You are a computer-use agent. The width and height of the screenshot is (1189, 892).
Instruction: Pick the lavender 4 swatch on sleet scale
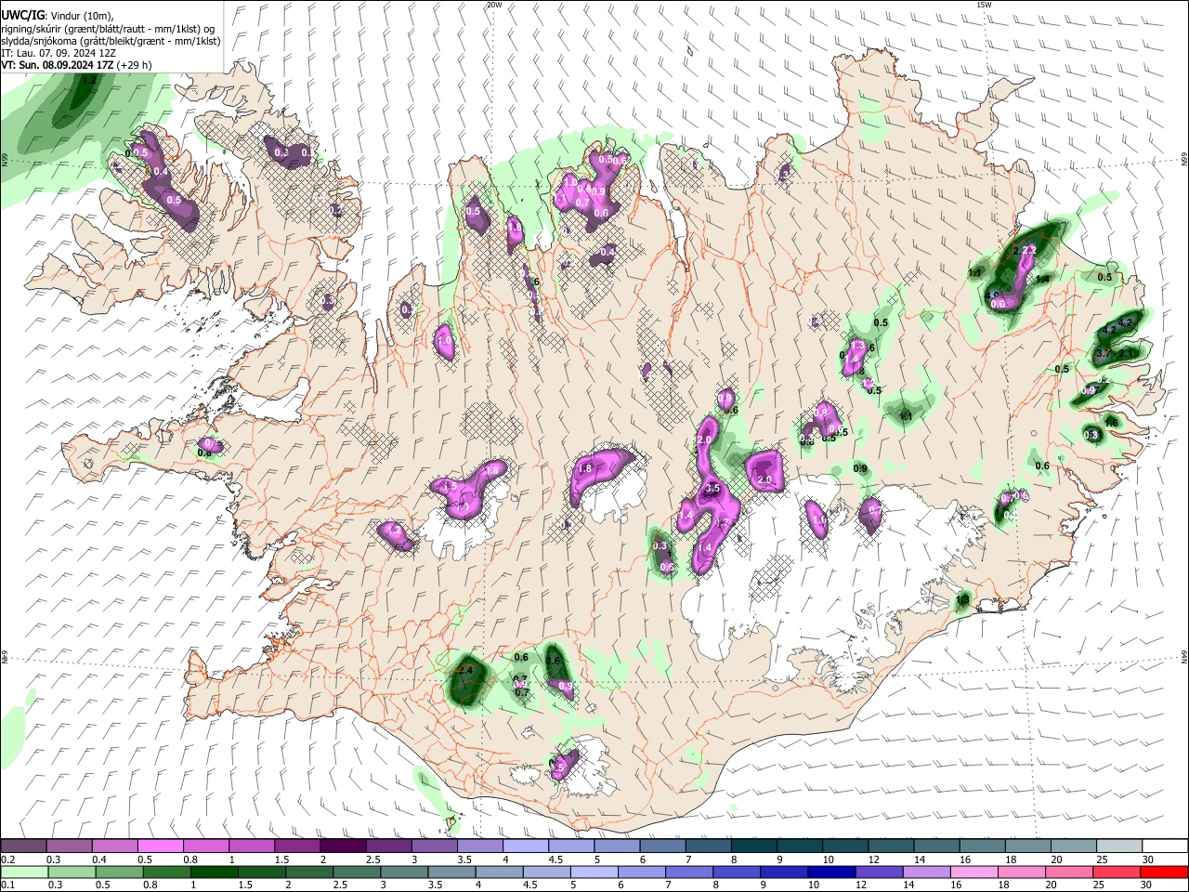pos(526,846)
